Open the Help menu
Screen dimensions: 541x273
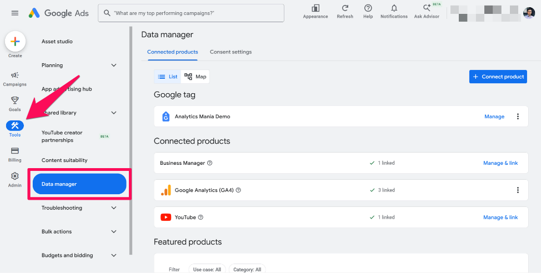(368, 11)
